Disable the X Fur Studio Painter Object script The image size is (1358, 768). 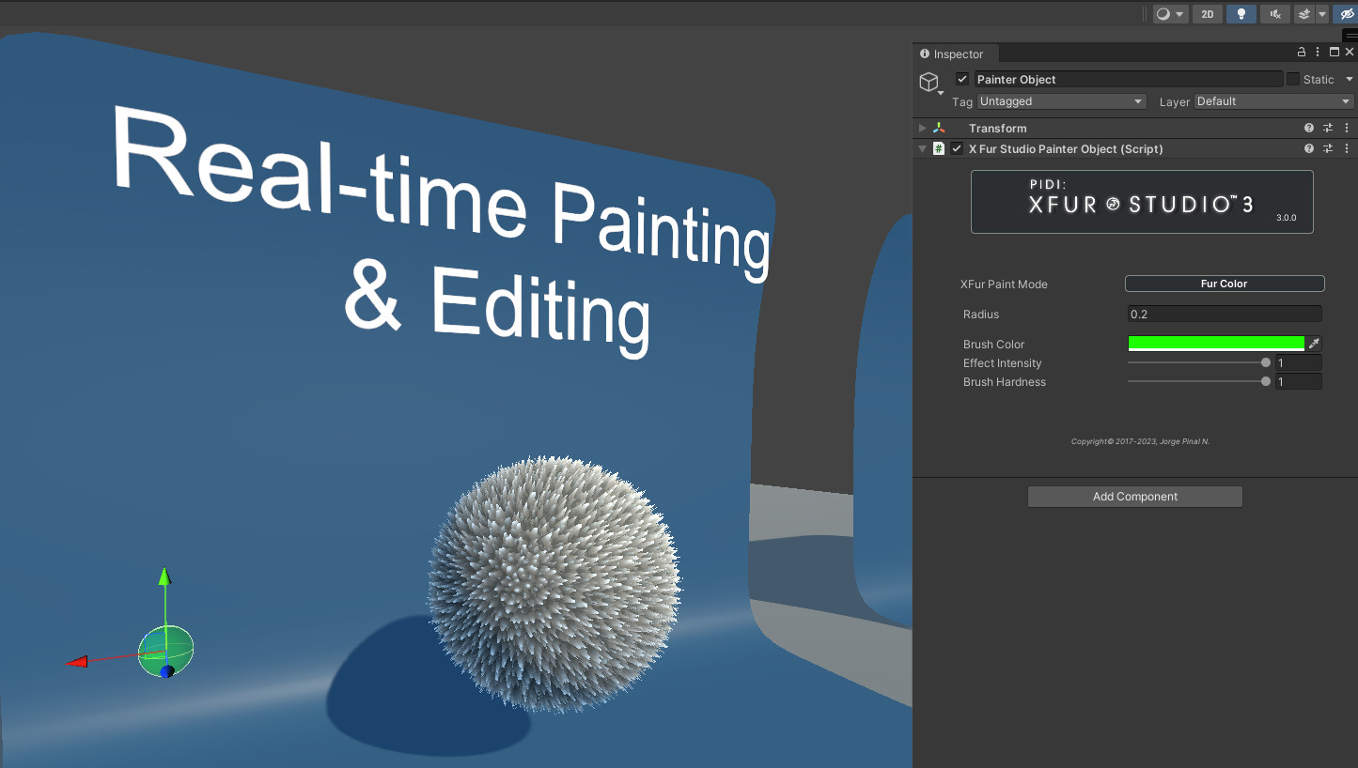point(957,148)
